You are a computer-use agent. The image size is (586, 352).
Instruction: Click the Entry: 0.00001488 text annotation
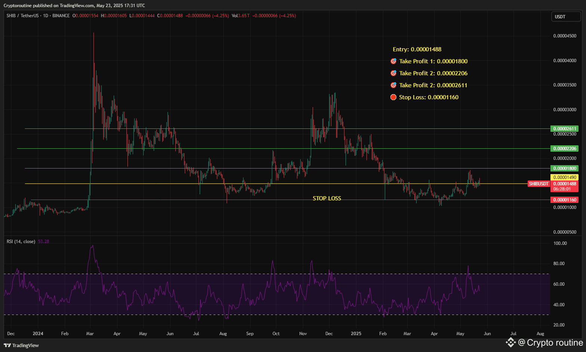click(417, 49)
